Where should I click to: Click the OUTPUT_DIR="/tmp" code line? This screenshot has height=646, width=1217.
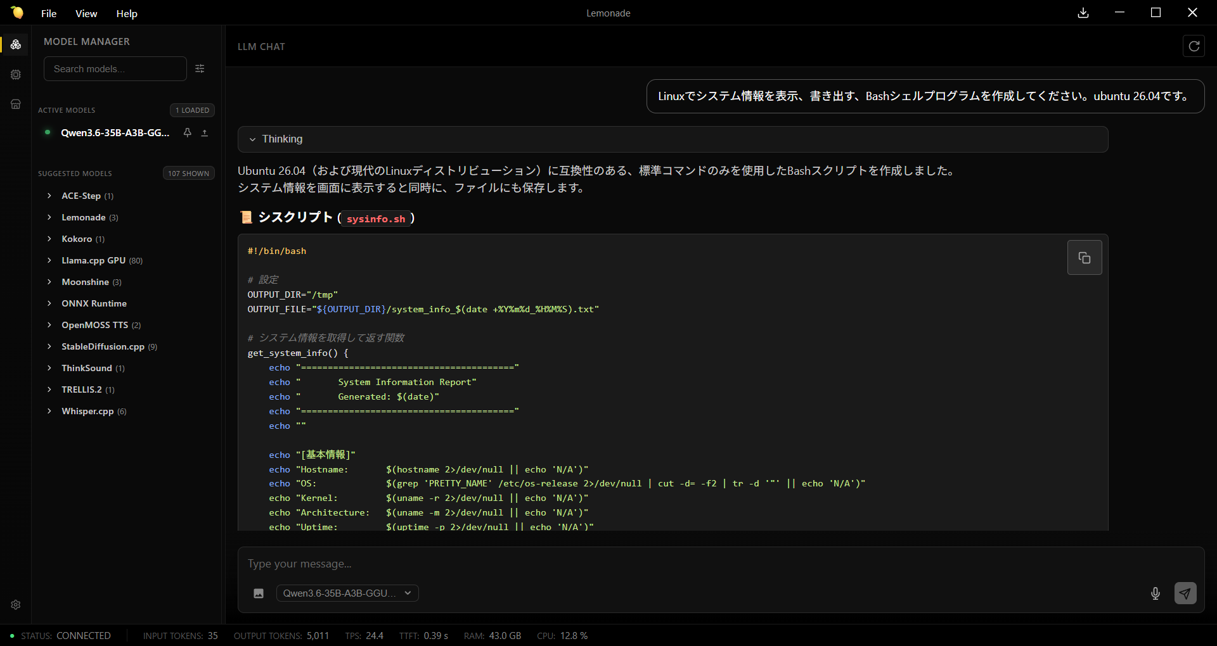click(x=293, y=295)
